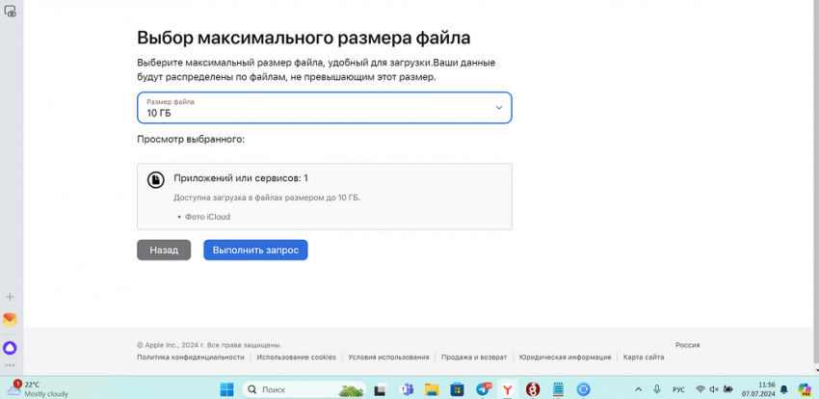Image resolution: width=819 pixels, height=399 pixels.
Task: Expand hidden system tray icons
Action: pos(638,389)
